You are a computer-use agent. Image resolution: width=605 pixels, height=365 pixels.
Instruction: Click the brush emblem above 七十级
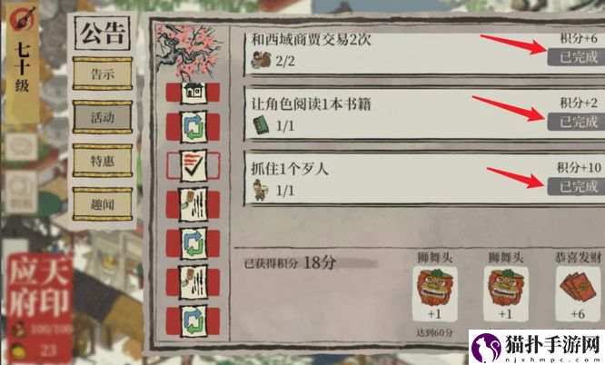(23, 19)
